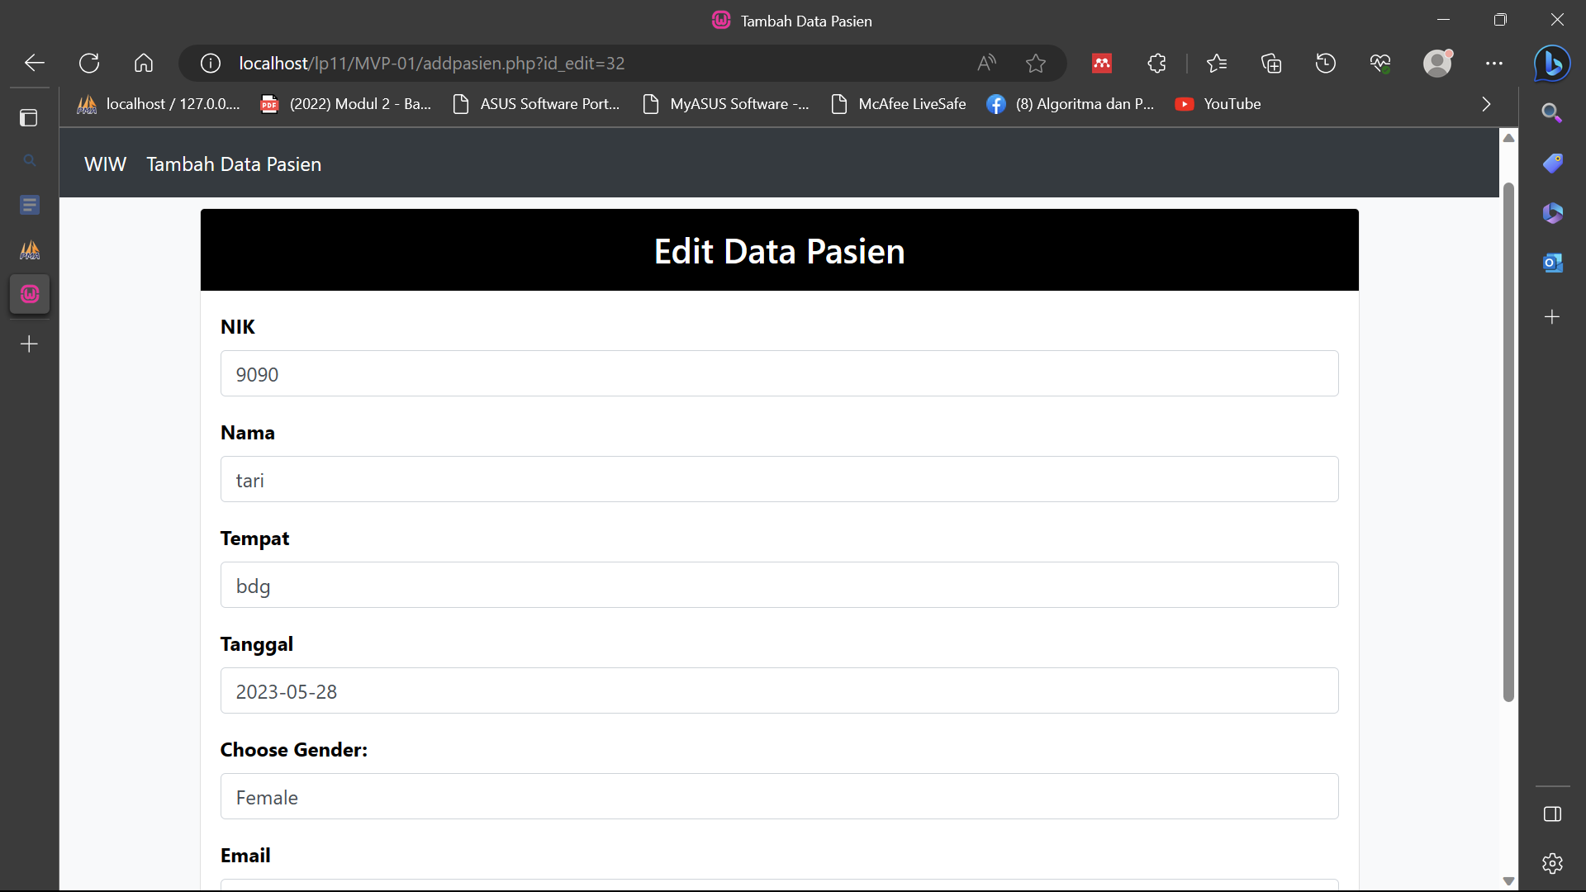Open Collections from the toolbar
The height and width of the screenshot is (892, 1586).
point(1271,63)
